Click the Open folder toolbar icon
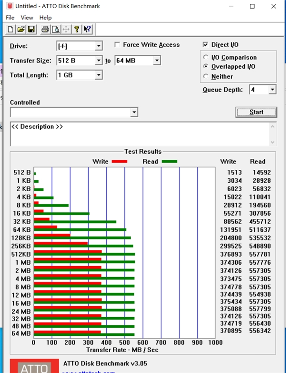This screenshot has width=286, height=373. [21, 29]
